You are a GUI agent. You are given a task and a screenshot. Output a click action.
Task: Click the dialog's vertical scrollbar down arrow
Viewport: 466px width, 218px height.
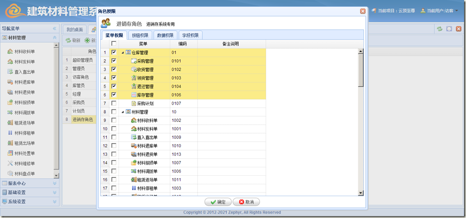coord(361,193)
